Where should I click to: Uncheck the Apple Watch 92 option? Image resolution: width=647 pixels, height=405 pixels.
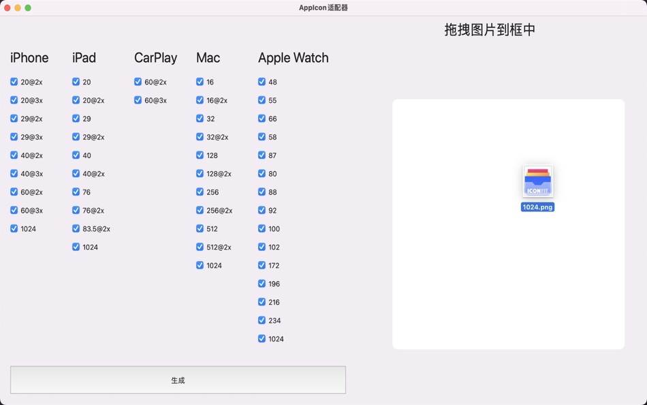pyautogui.click(x=262, y=211)
